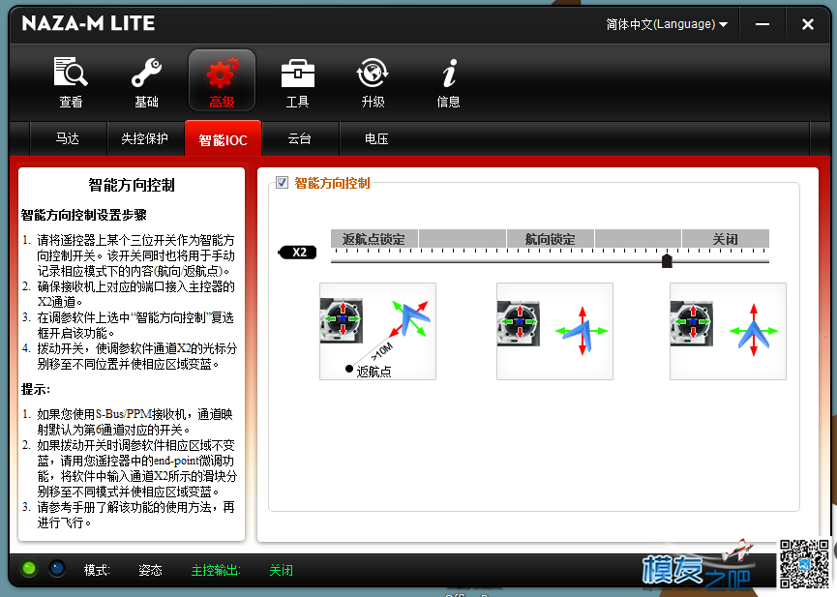Screen dimensions: 837x597
Task: Click the 航向锁定 slider zone
Action: tap(550, 239)
